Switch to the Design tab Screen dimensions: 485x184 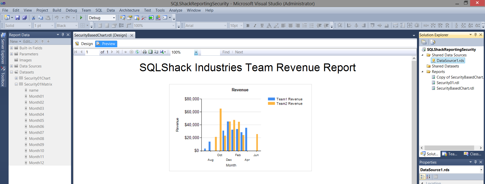84,44
